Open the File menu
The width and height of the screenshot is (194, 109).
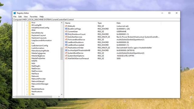[15, 17]
